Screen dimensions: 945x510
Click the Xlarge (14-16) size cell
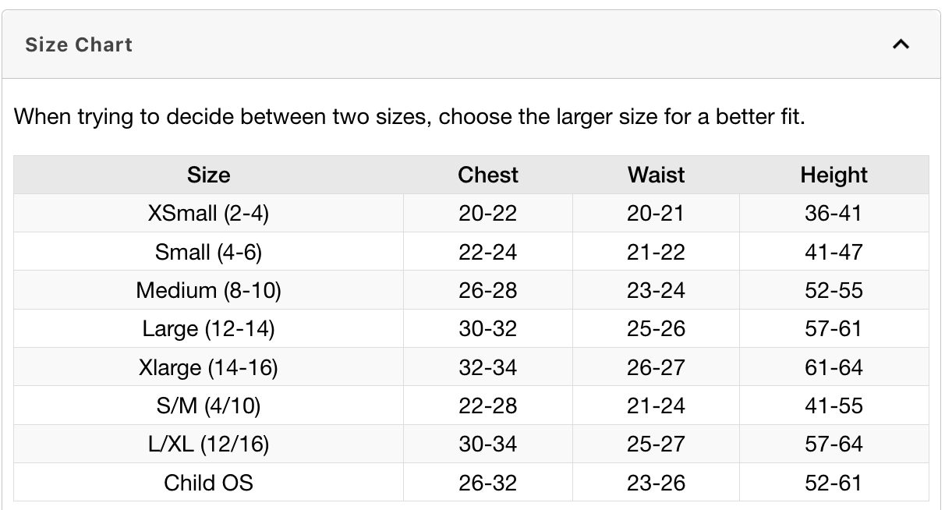208,367
